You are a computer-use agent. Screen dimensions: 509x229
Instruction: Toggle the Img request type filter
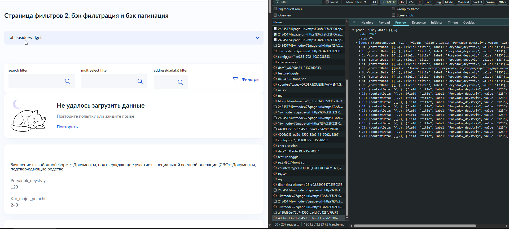[x=438, y=2]
